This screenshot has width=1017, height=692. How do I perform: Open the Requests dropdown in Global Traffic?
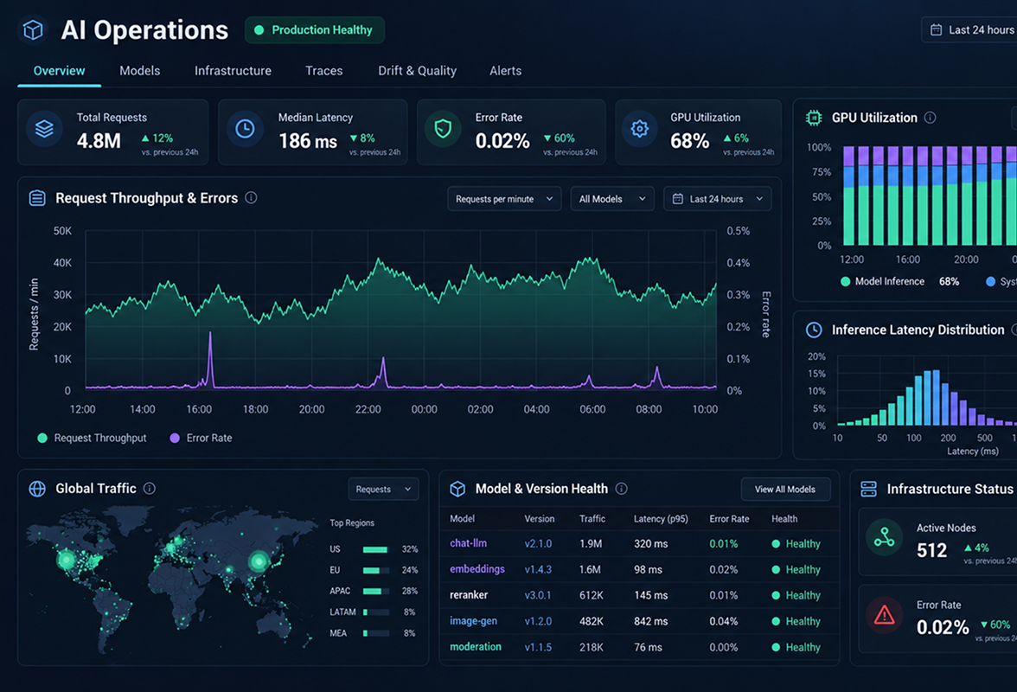[383, 489]
